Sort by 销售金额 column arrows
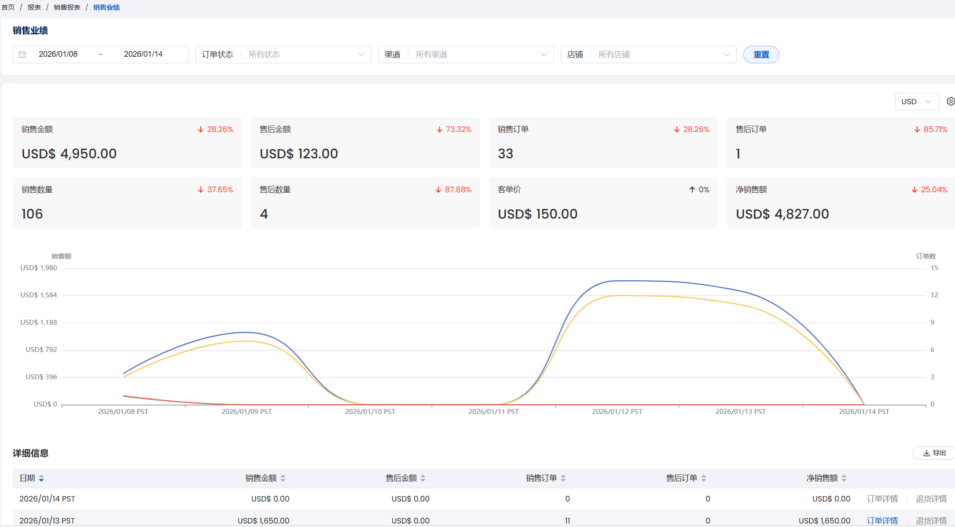Image resolution: width=955 pixels, height=527 pixels. tap(283, 478)
